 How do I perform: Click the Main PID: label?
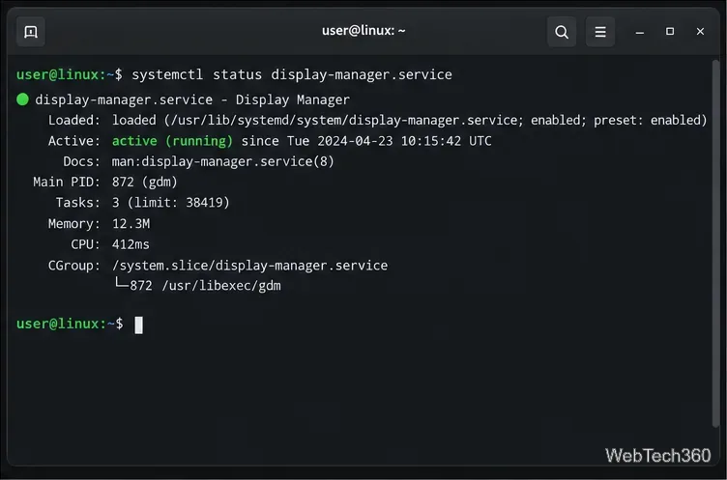[x=67, y=182]
